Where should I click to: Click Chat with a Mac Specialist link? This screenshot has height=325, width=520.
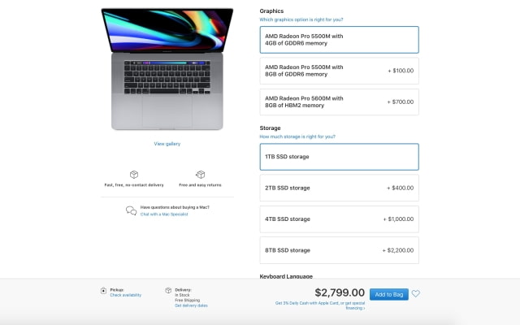click(164, 214)
